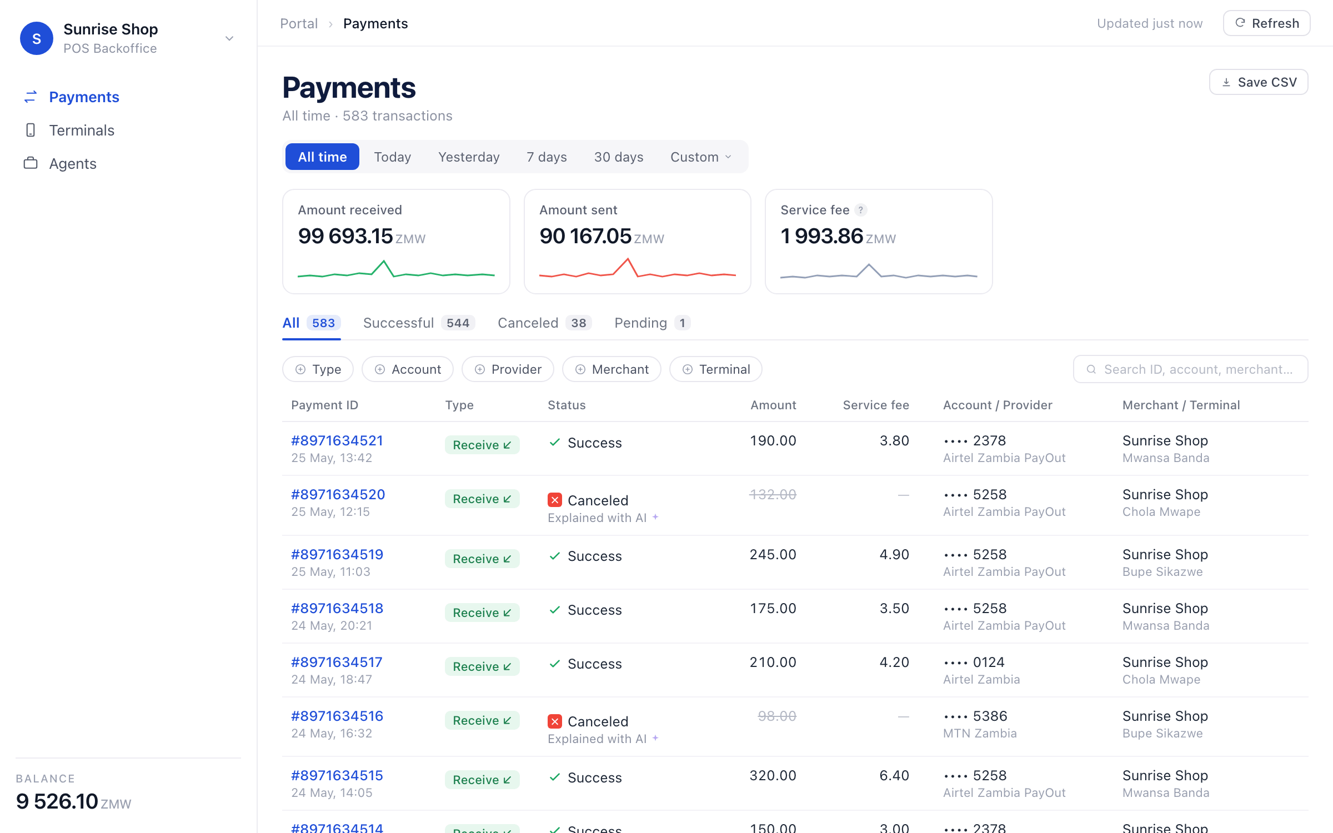
Task: Open payment #8971634520
Action: (x=338, y=495)
